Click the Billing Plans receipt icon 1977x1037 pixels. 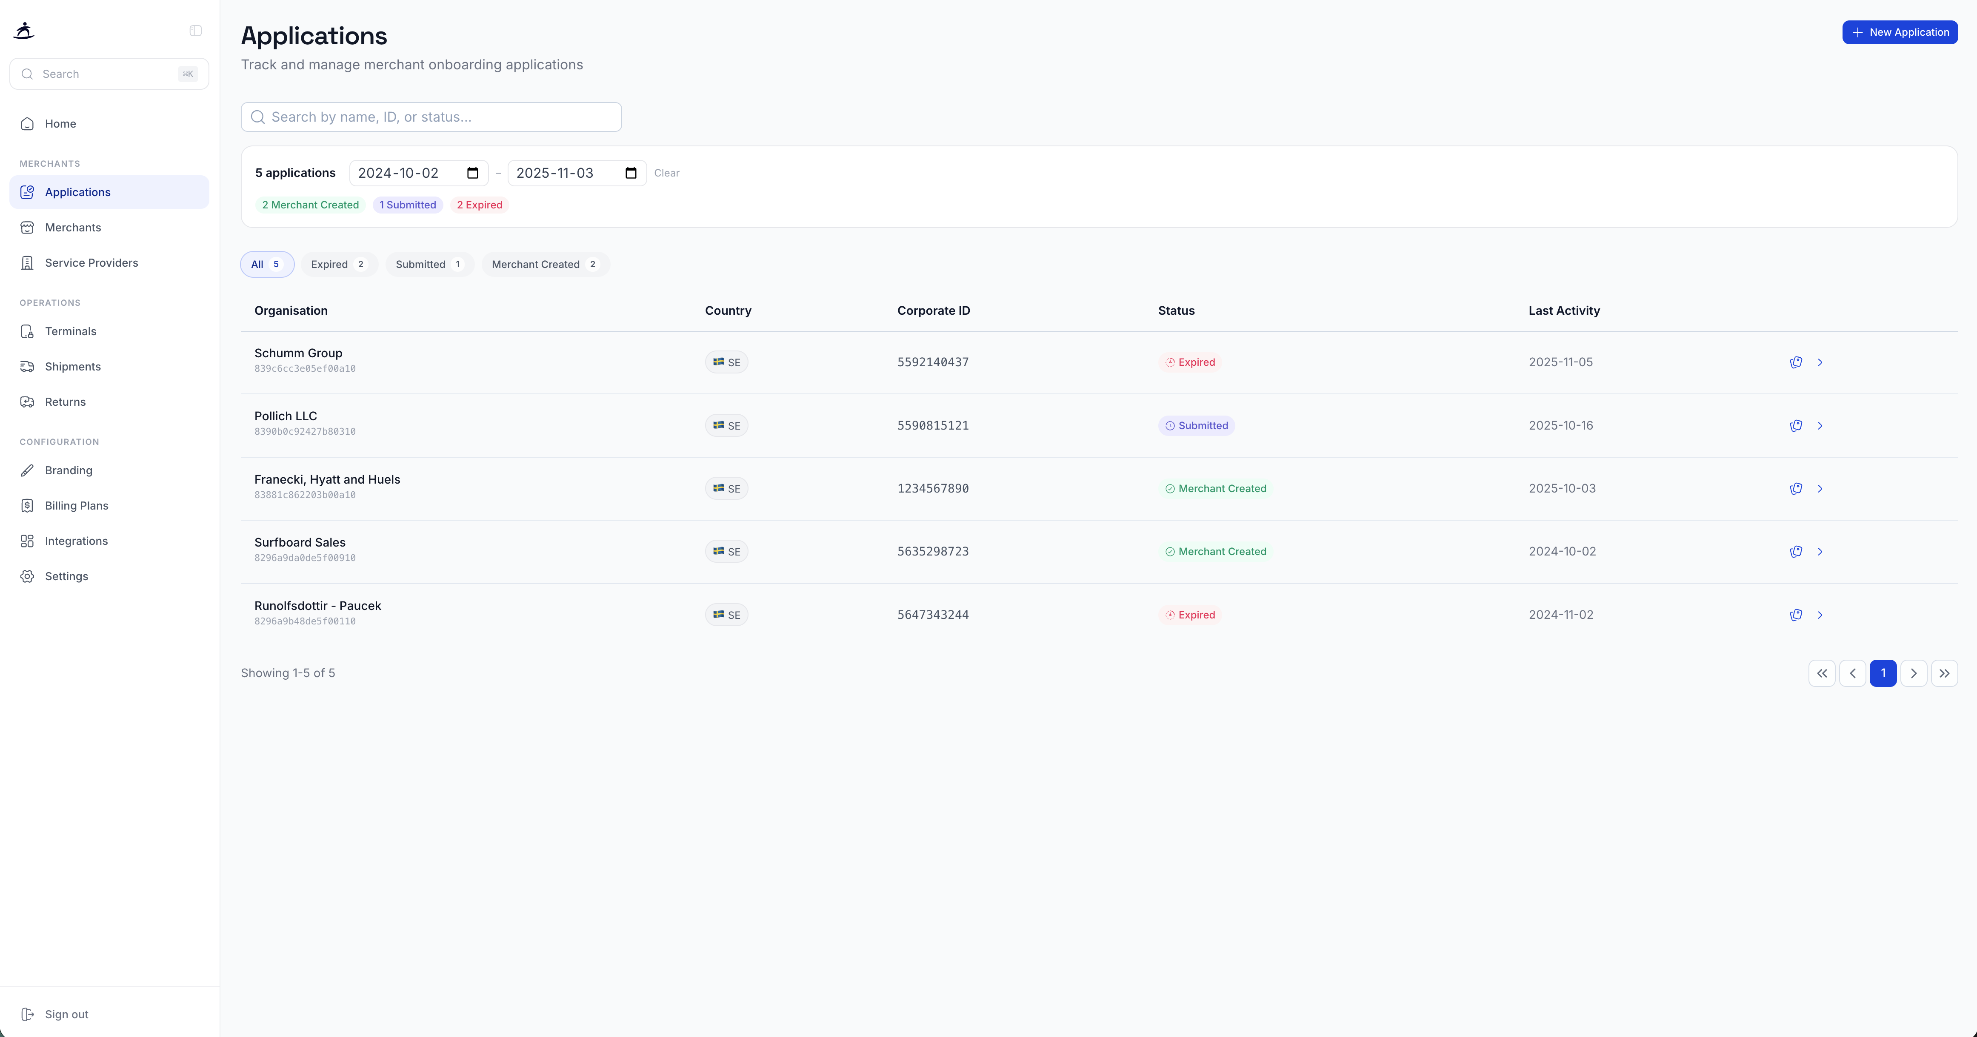[28, 505]
